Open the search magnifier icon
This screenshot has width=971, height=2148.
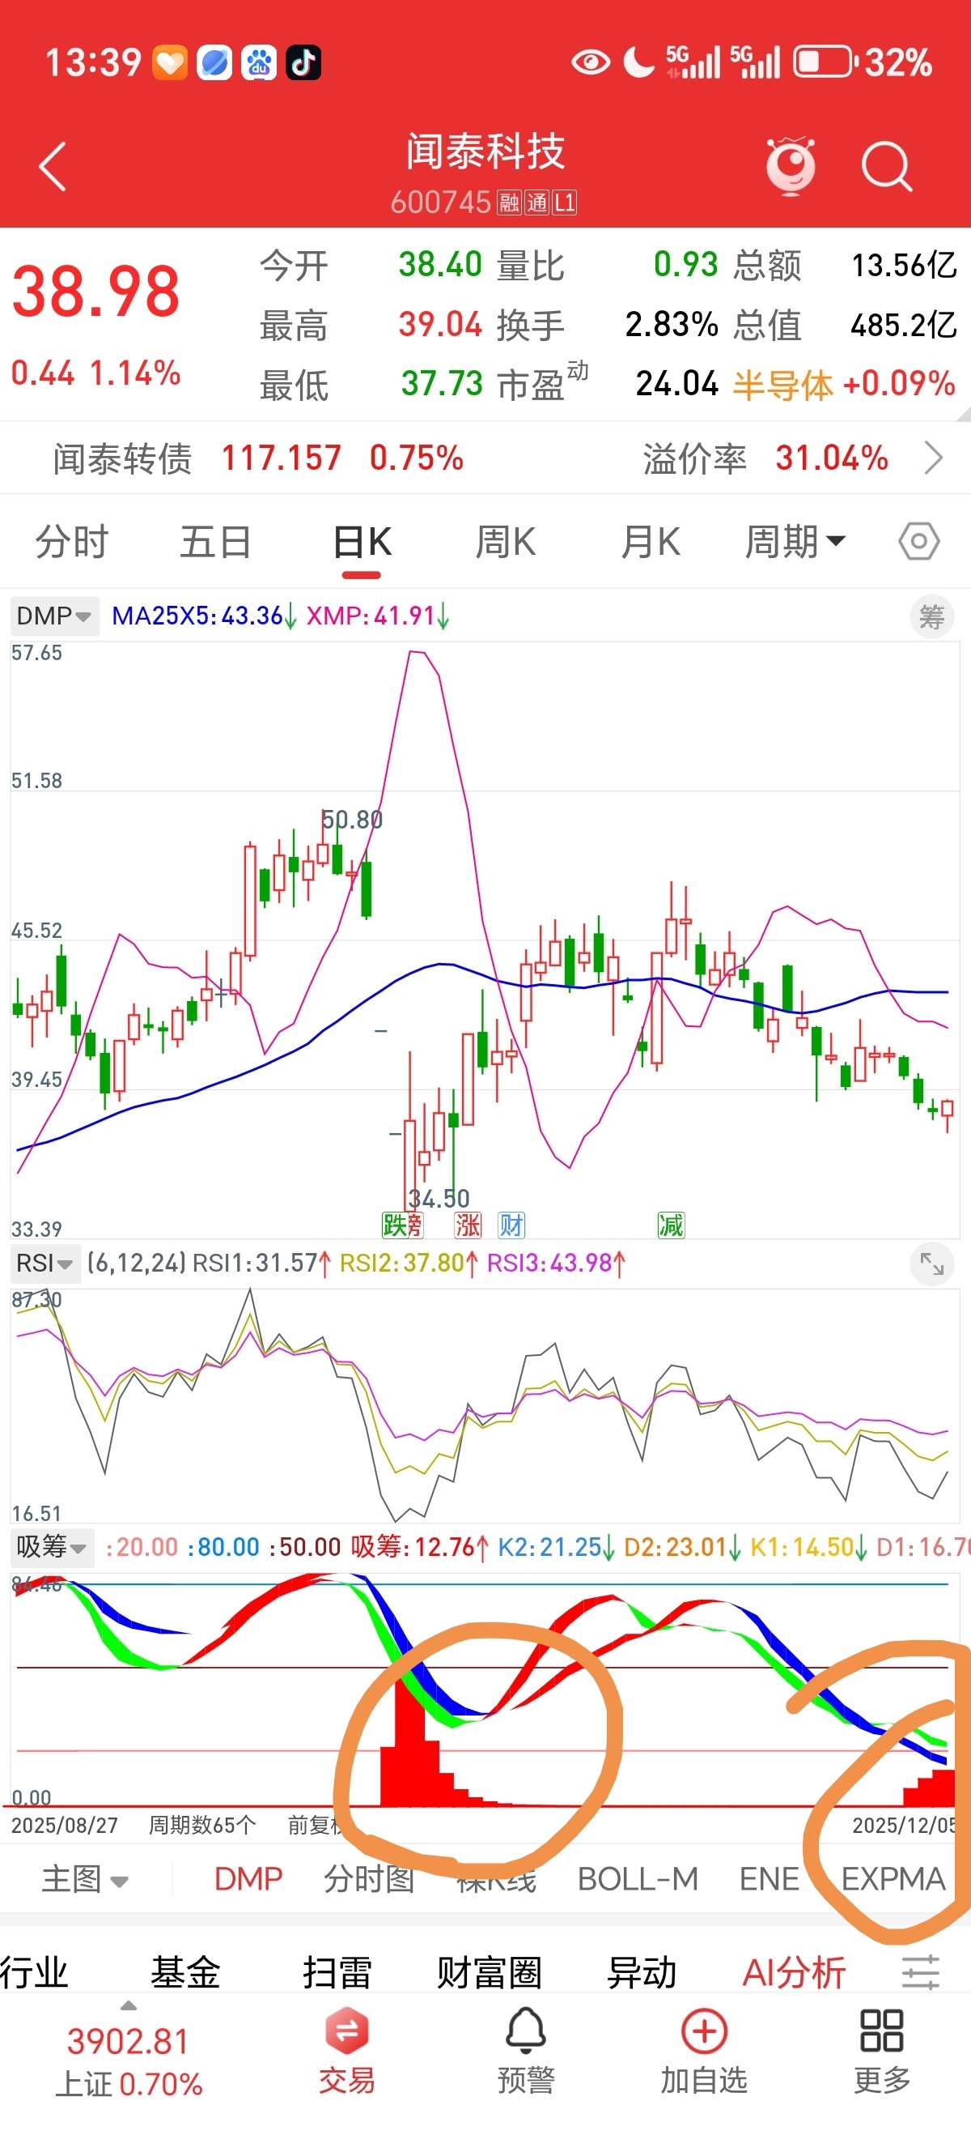[887, 167]
